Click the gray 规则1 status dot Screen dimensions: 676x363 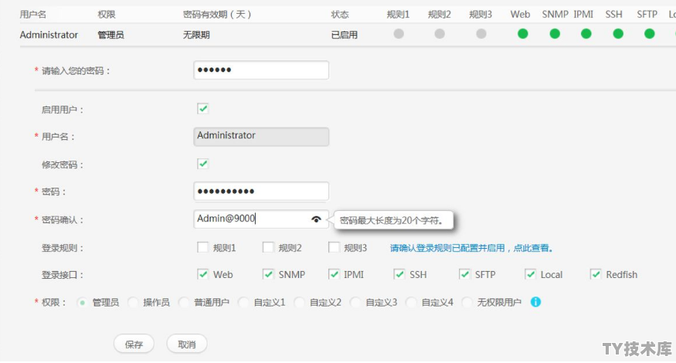(x=399, y=34)
